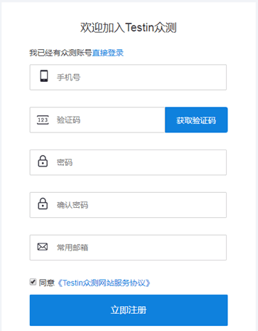Select the 密码 password input field
Image resolution: width=258 pixels, height=331 pixels.
(x=128, y=162)
